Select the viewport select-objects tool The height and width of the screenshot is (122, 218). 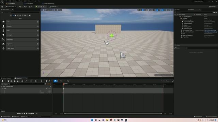[x=139, y=10]
